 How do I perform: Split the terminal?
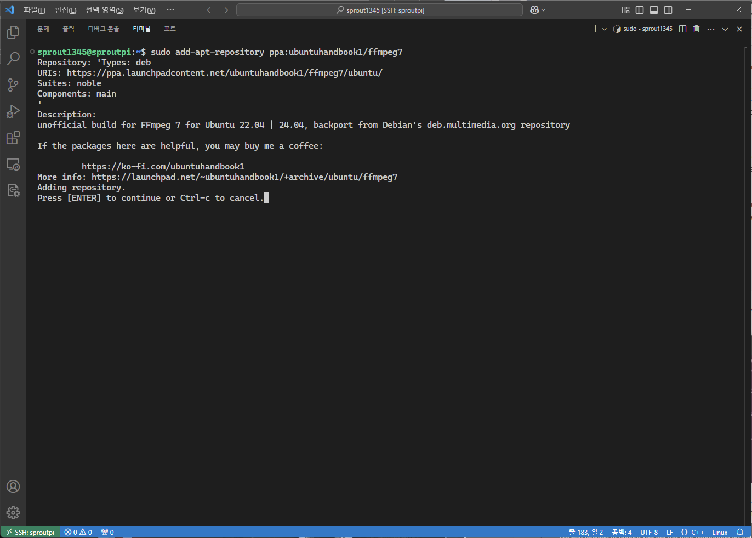(x=682, y=29)
